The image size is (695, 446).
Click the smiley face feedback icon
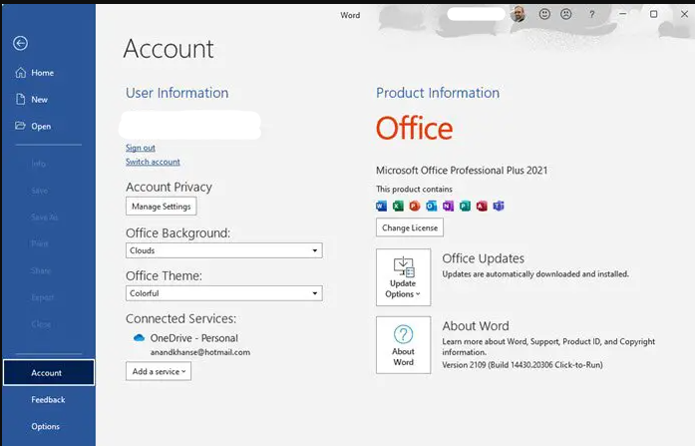coord(544,14)
